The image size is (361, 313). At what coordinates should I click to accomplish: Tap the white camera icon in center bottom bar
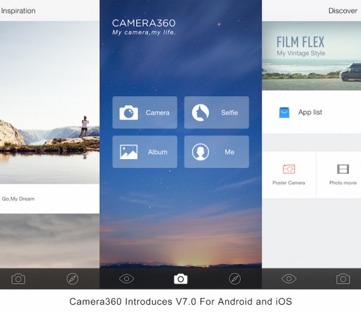[180, 279]
